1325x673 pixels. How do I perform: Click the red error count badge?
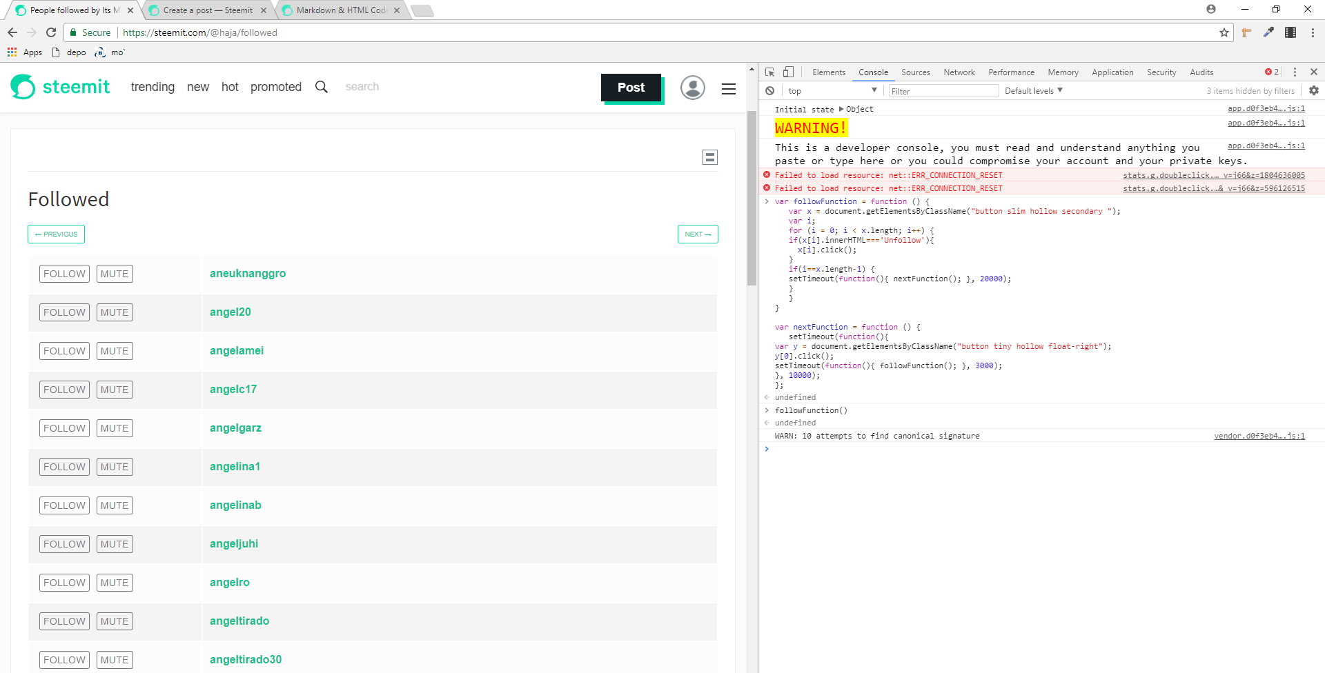click(1272, 72)
